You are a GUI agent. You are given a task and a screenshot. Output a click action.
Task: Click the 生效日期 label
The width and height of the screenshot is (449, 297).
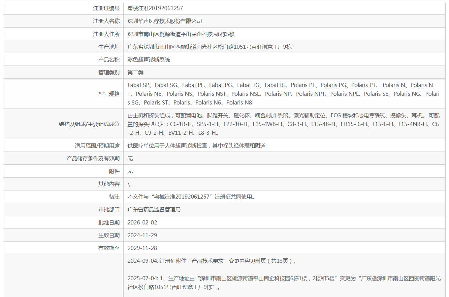(109, 235)
